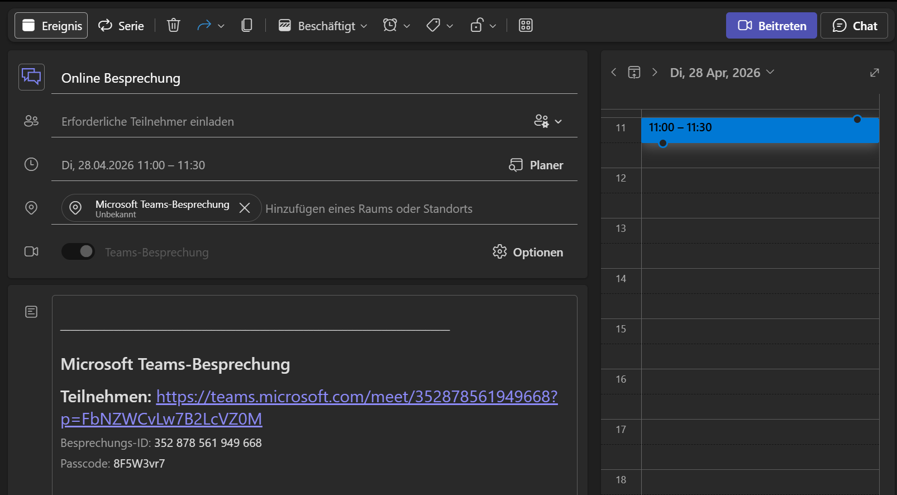
Task: Expand the lock options chevron
Action: pos(493,26)
